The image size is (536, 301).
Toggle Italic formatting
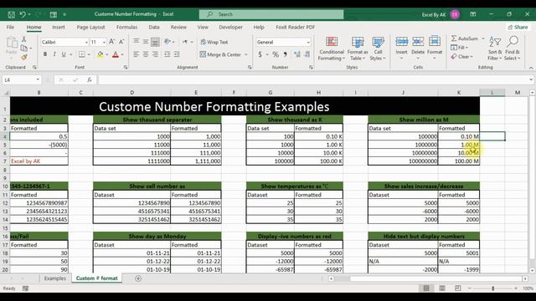(54, 54)
